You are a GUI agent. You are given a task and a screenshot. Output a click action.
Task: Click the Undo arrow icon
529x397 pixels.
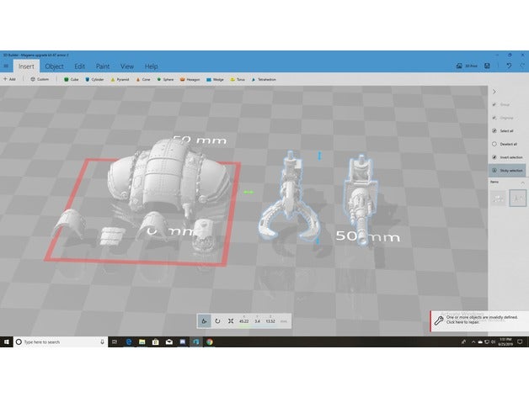pyautogui.click(x=509, y=66)
